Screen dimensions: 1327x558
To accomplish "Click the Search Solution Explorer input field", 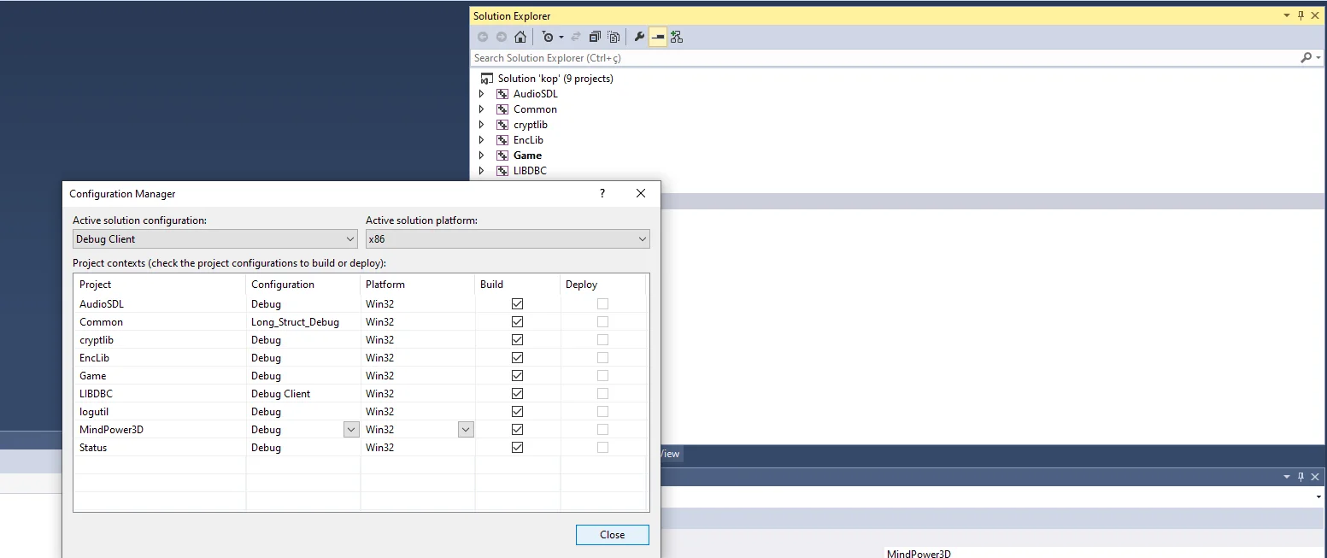I will (880, 58).
